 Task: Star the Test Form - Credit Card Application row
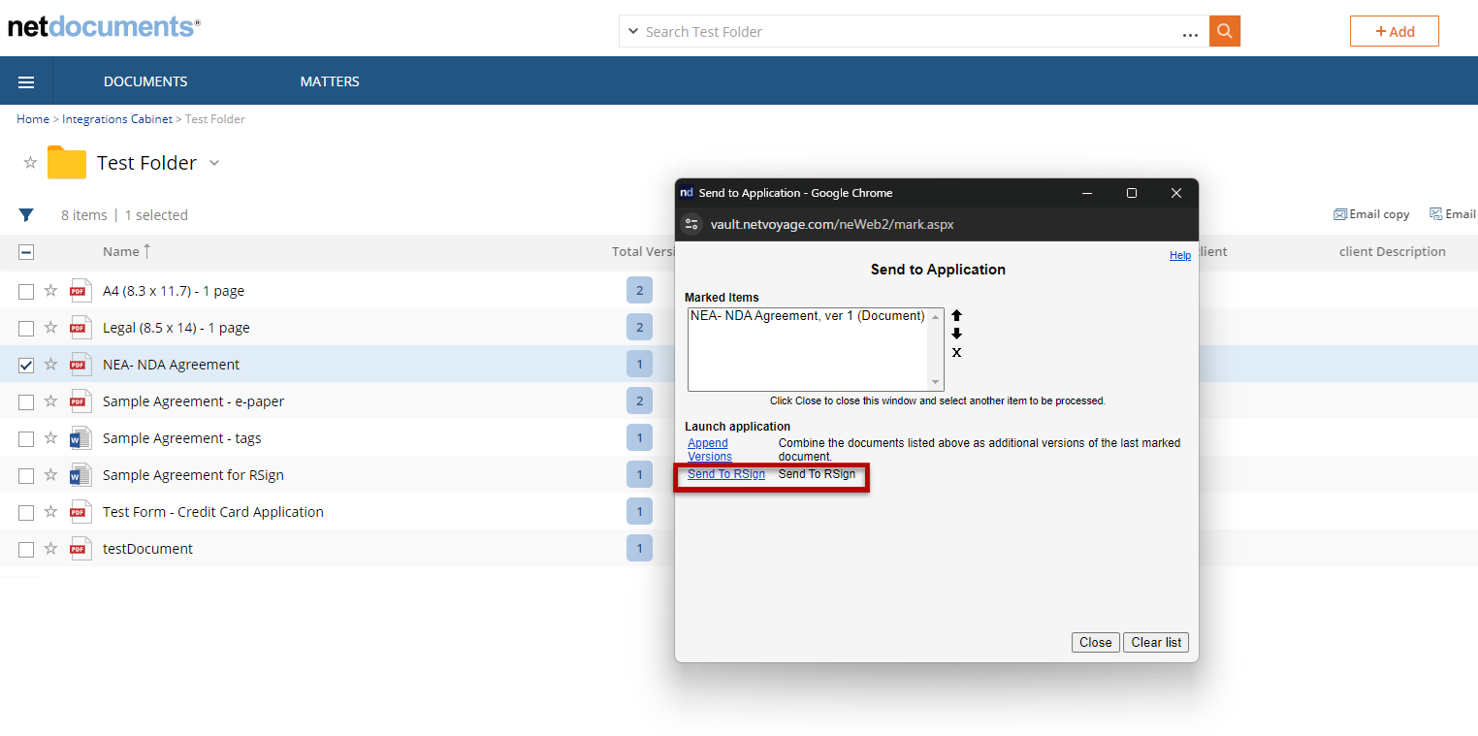(x=50, y=512)
